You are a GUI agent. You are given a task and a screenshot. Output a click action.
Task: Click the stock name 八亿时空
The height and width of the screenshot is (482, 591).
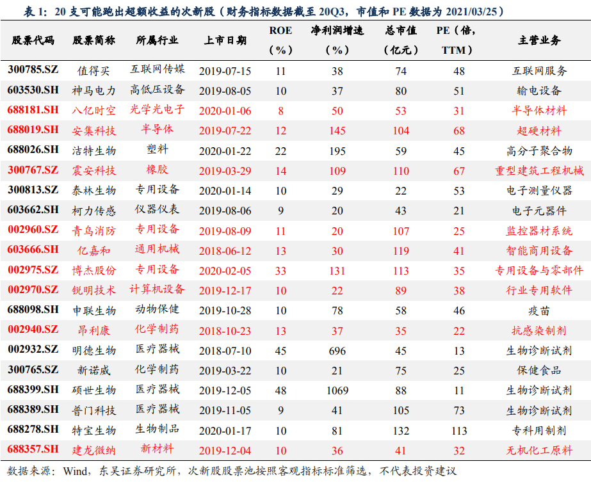click(94, 111)
